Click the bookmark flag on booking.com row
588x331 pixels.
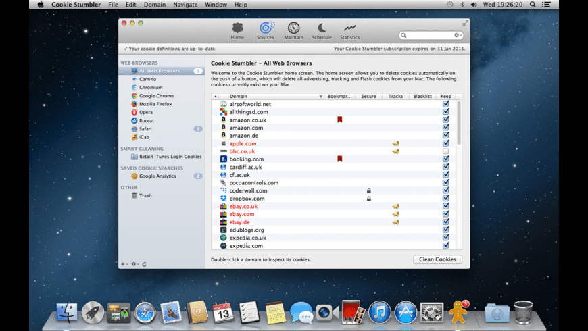[340, 159]
